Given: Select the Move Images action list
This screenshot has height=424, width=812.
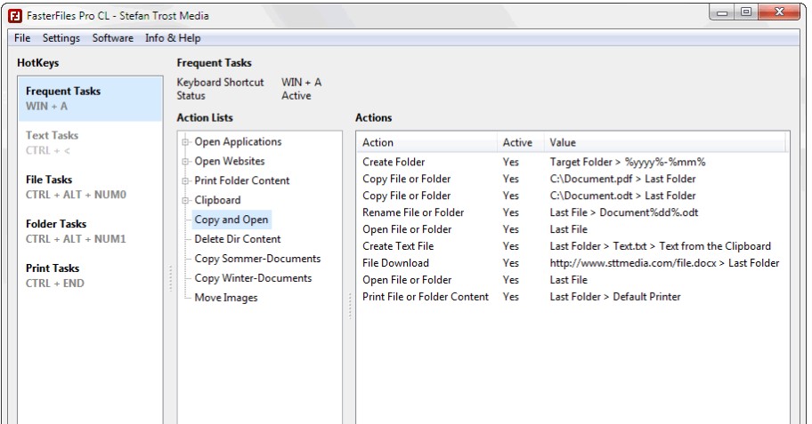Looking at the screenshot, I should coord(226,298).
